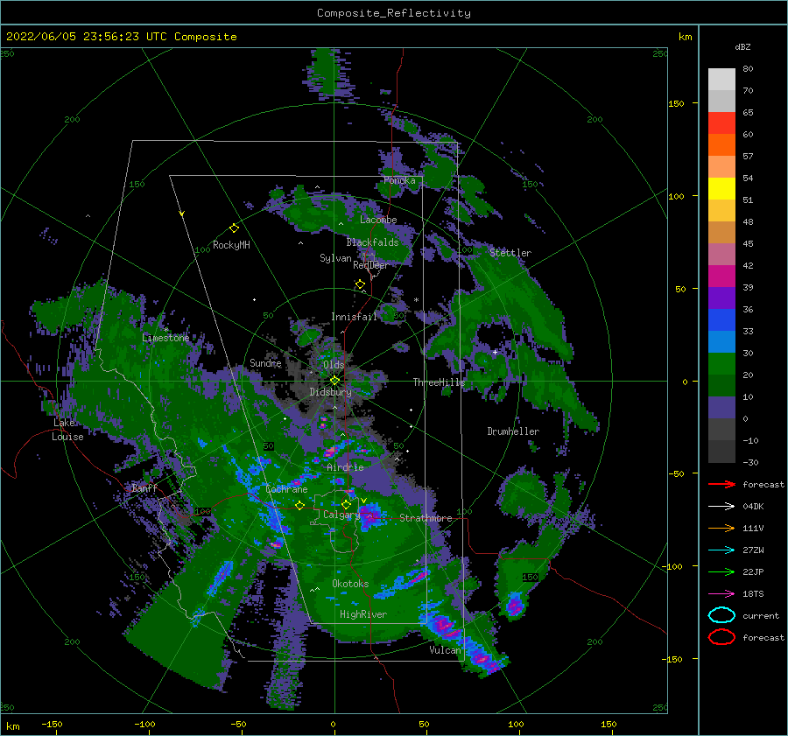Viewport: 788px width, 736px height.
Task: Click the Vulcan city label
Action: pos(445,650)
